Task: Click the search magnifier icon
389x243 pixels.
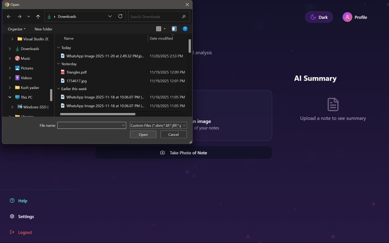Action: (183, 16)
